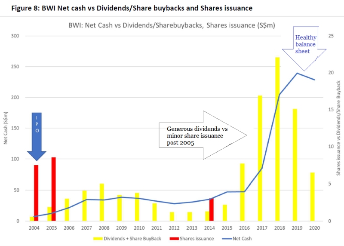Click the red share issuance bar for 2014

coord(211,209)
